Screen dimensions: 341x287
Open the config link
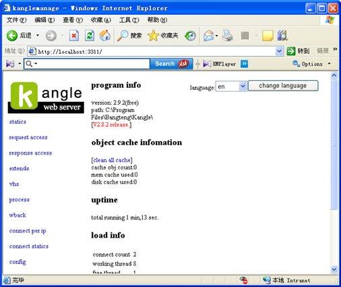[x=18, y=262]
